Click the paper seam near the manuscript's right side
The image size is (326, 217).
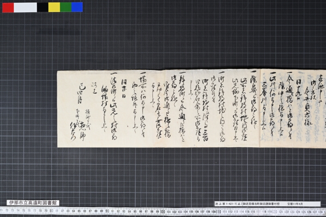(260, 108)
